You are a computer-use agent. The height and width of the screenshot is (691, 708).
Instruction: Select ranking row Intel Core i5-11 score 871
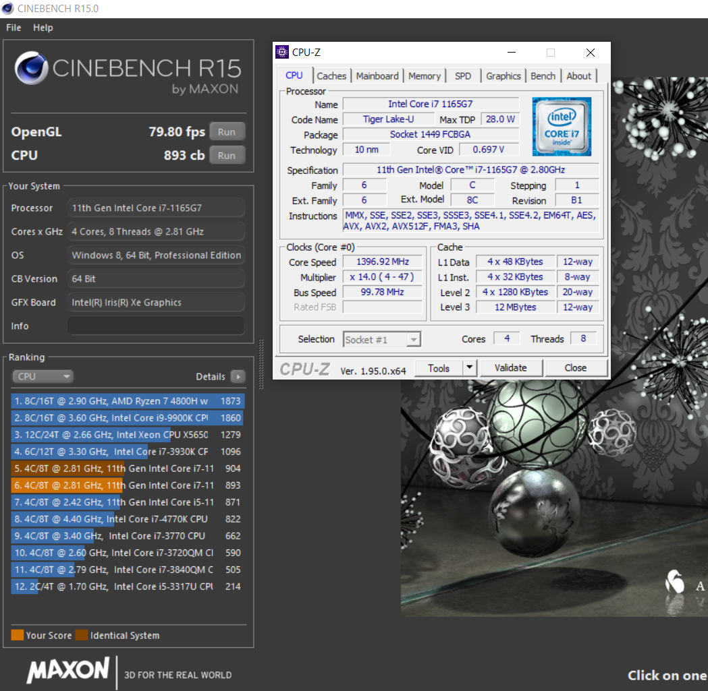pyautogui.click(x=128, y=502)
